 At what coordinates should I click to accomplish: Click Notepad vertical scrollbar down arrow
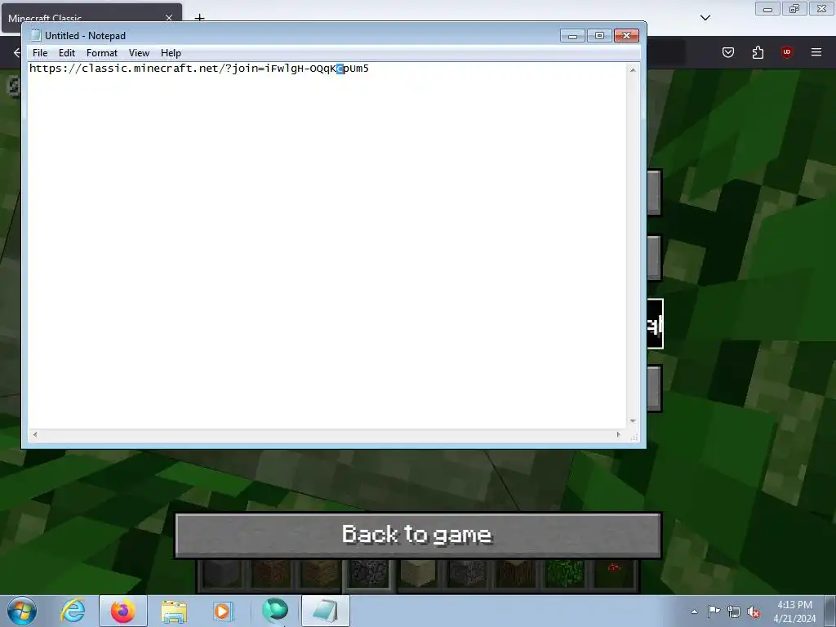point(633,421)
